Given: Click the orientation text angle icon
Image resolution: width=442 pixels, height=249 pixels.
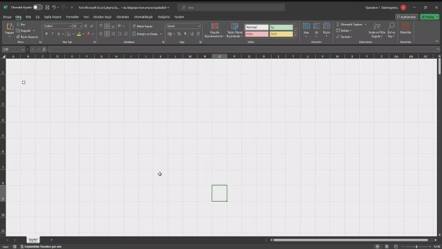Looking at the screenshot, I should click(119, 26).
